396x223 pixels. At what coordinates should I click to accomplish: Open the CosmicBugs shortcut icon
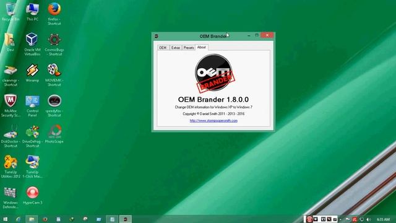pyautogui.click(x=54, y=44)
